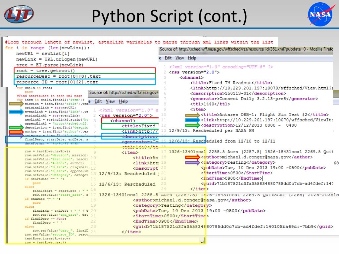Click the blue arrow beside the eventLink line
Viewport: 339px width, 254px height.
click(x=15, y=112)
